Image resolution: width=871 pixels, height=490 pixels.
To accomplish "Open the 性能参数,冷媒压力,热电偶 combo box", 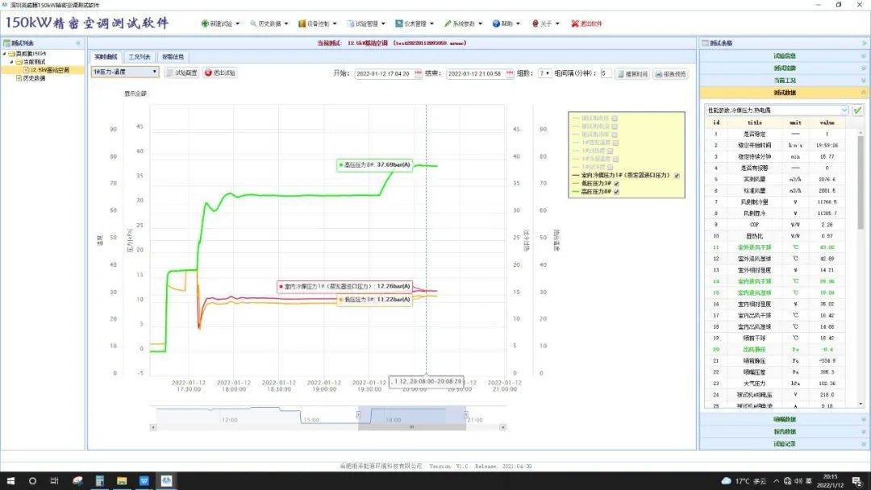I will tap(777, 110).
